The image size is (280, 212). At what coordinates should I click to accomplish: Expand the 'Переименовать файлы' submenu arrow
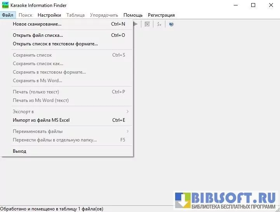coord(127,131)
